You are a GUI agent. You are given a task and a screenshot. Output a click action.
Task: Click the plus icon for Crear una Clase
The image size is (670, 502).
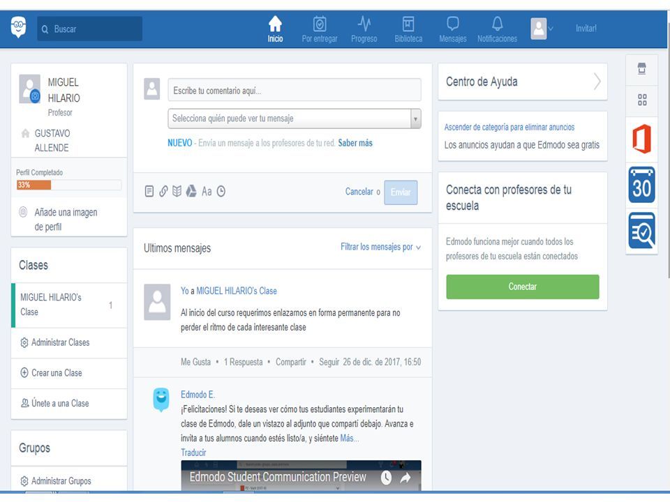click(x=24, y=372)
